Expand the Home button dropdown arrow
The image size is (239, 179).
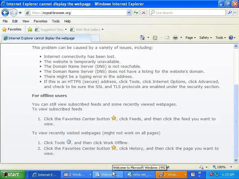pos(148,38)
